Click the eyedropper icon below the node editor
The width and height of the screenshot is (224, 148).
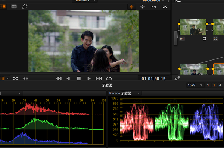pos(177,78)
